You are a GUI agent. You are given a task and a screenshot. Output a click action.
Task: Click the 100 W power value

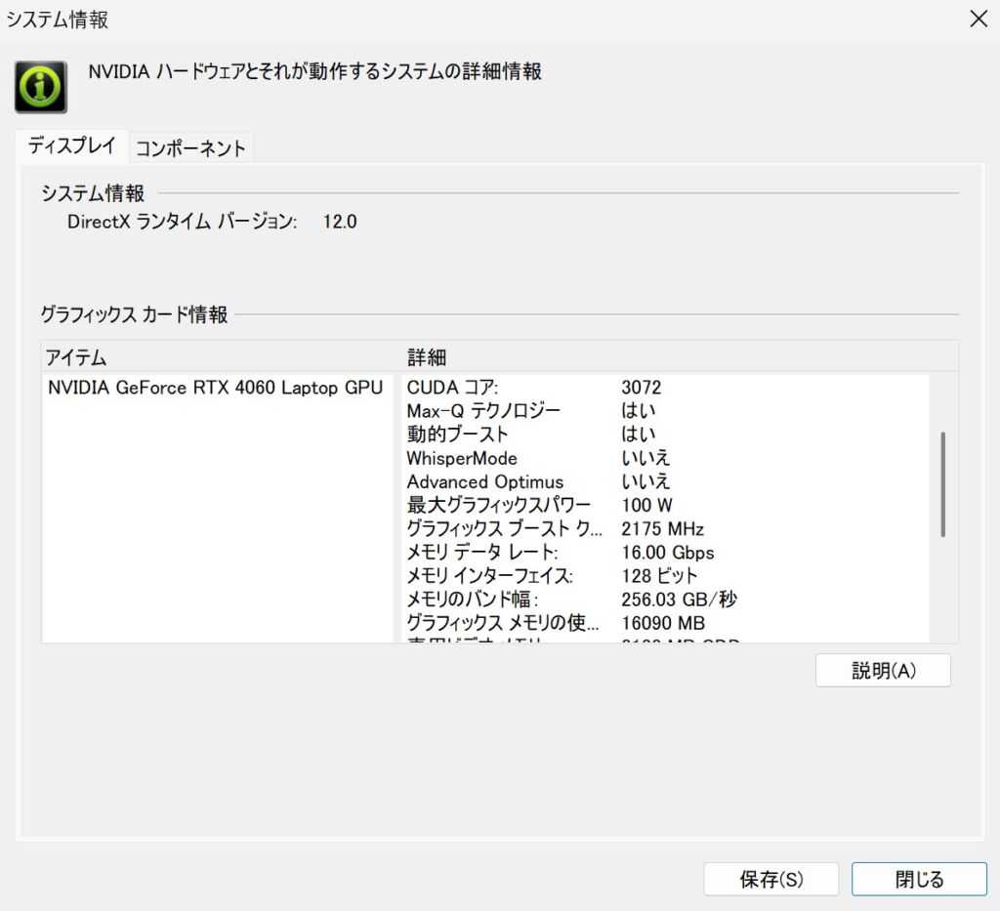646,505
